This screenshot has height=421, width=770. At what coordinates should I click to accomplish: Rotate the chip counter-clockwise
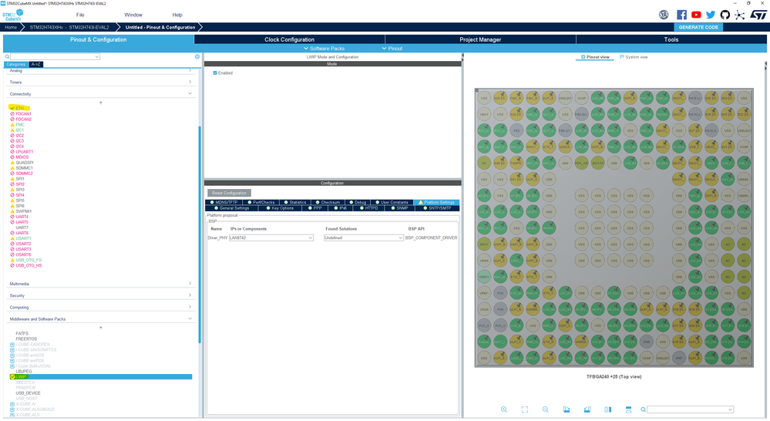[x=587, y=409]
